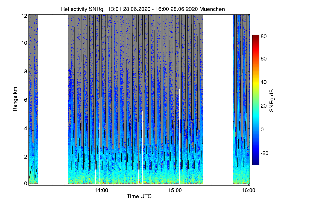Click the 12 km range tick label
Screen dimensions: 328x218
[24, 16]
